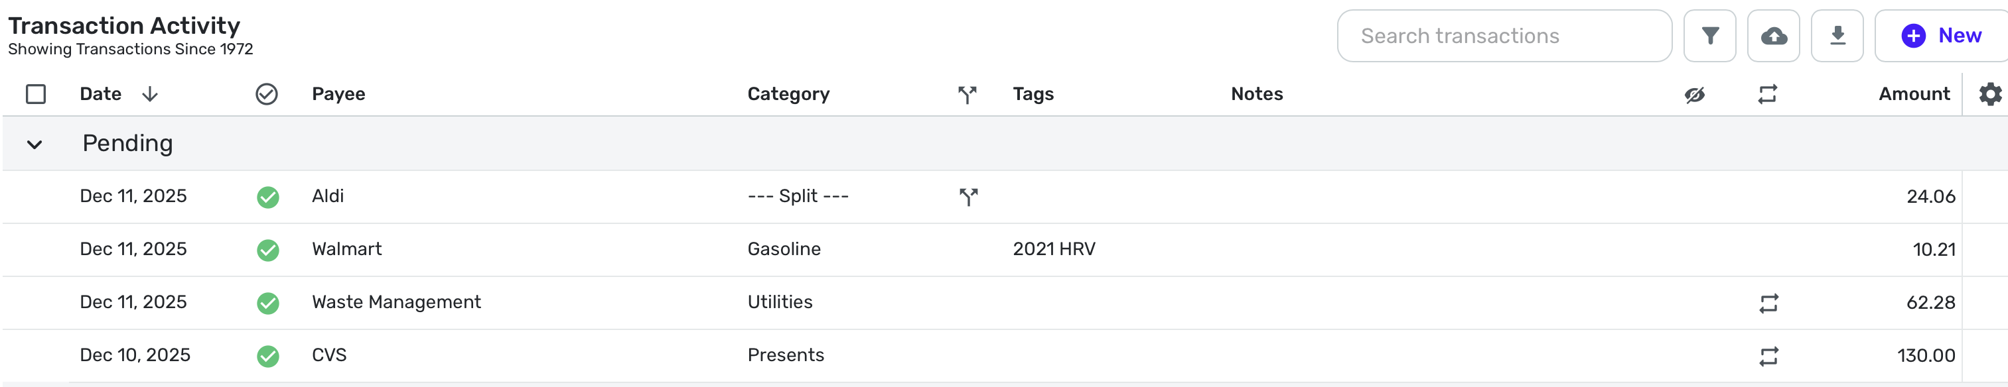Toggle cleared status on Aldi transaction

[267, 197]
